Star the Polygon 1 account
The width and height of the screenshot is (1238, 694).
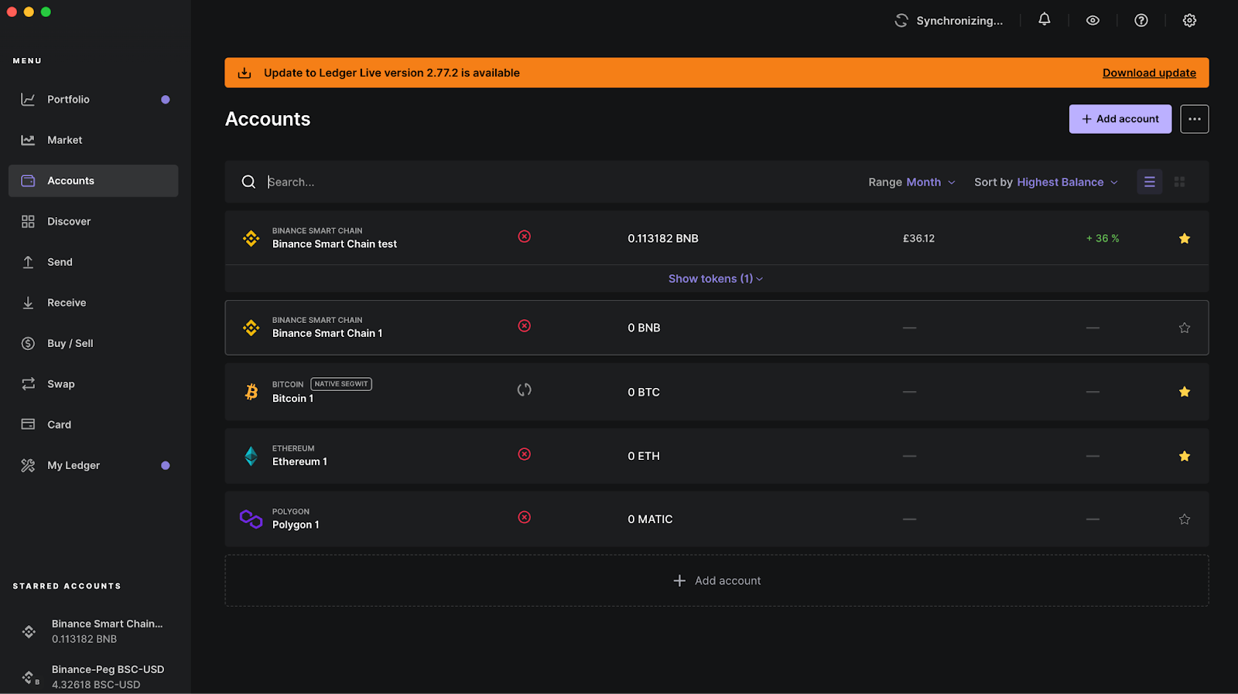tap(1184, 519)
